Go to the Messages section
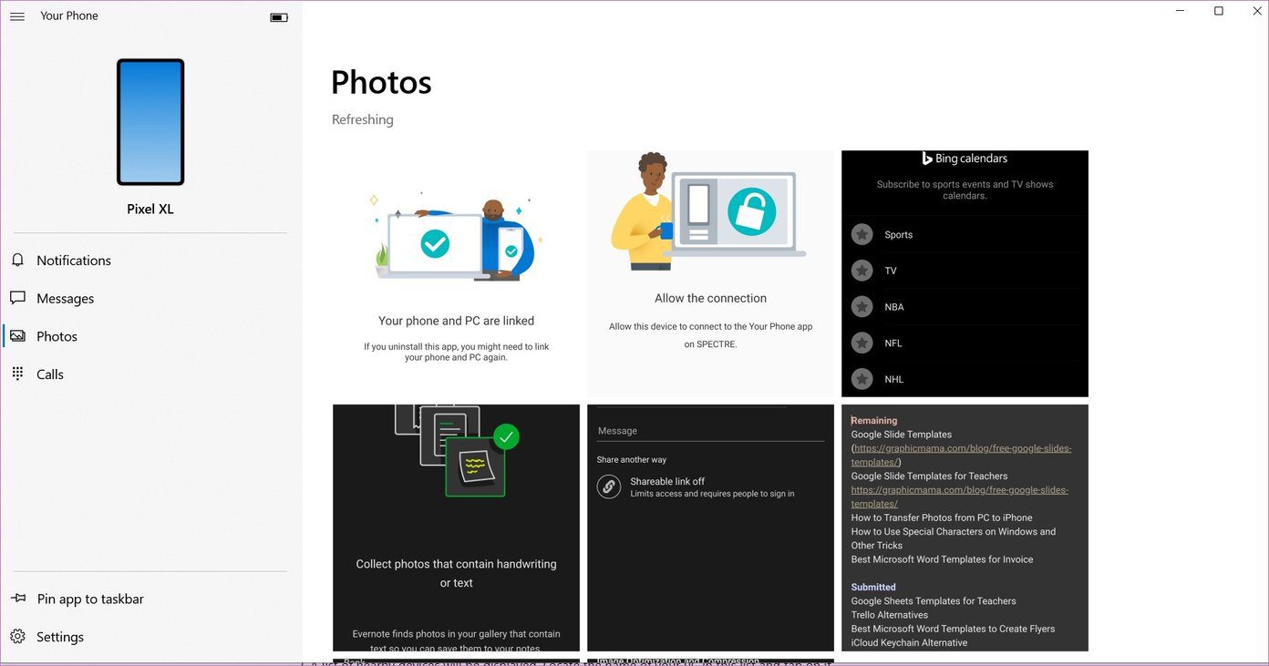 (x=151, y=298)
